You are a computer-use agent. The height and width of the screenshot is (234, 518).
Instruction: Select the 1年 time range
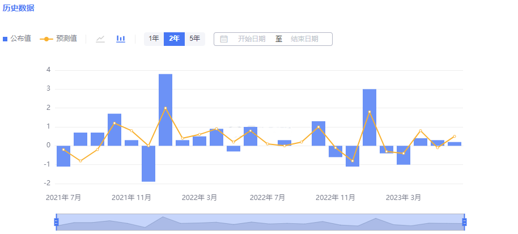[154, 39]
